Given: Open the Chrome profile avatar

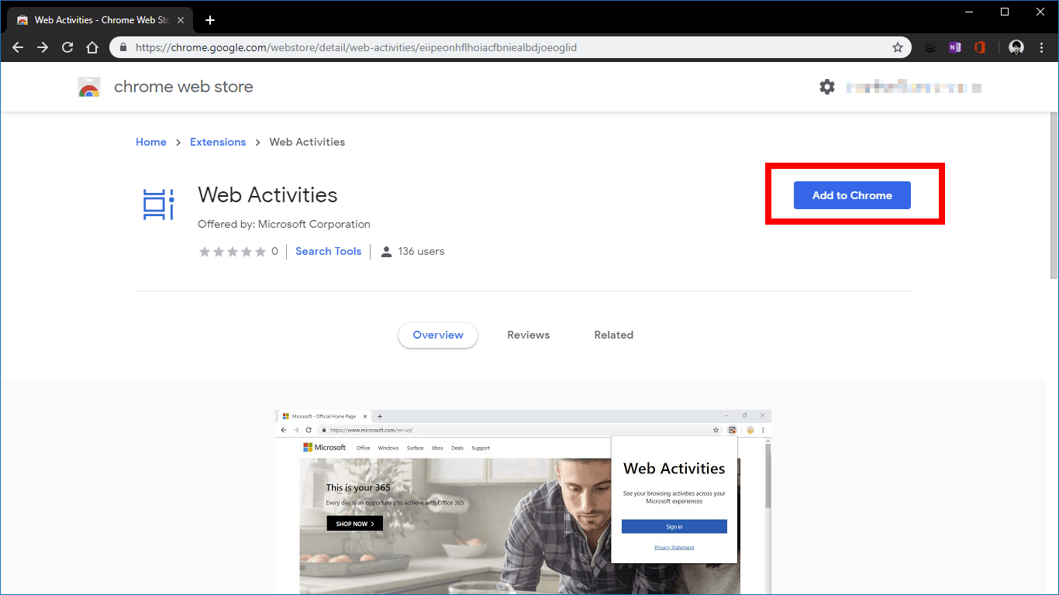Looking at the screenshot, I should click(1016, 47).
